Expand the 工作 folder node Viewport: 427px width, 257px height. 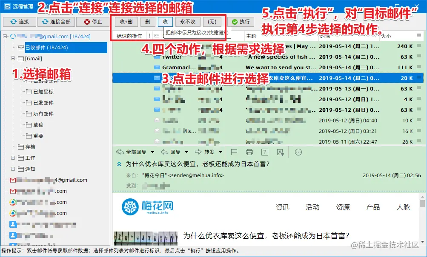(x=13, y=158)
